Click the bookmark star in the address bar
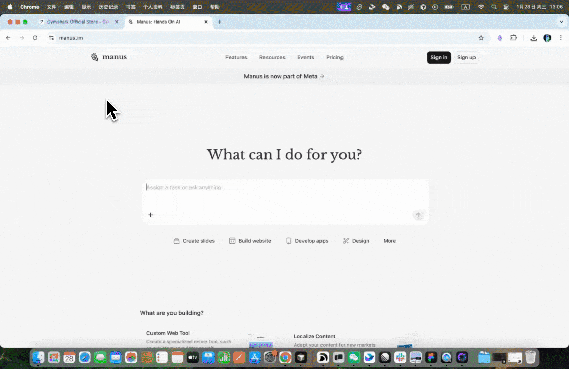Viewport: 569px width, 369px height. point(481,38)
